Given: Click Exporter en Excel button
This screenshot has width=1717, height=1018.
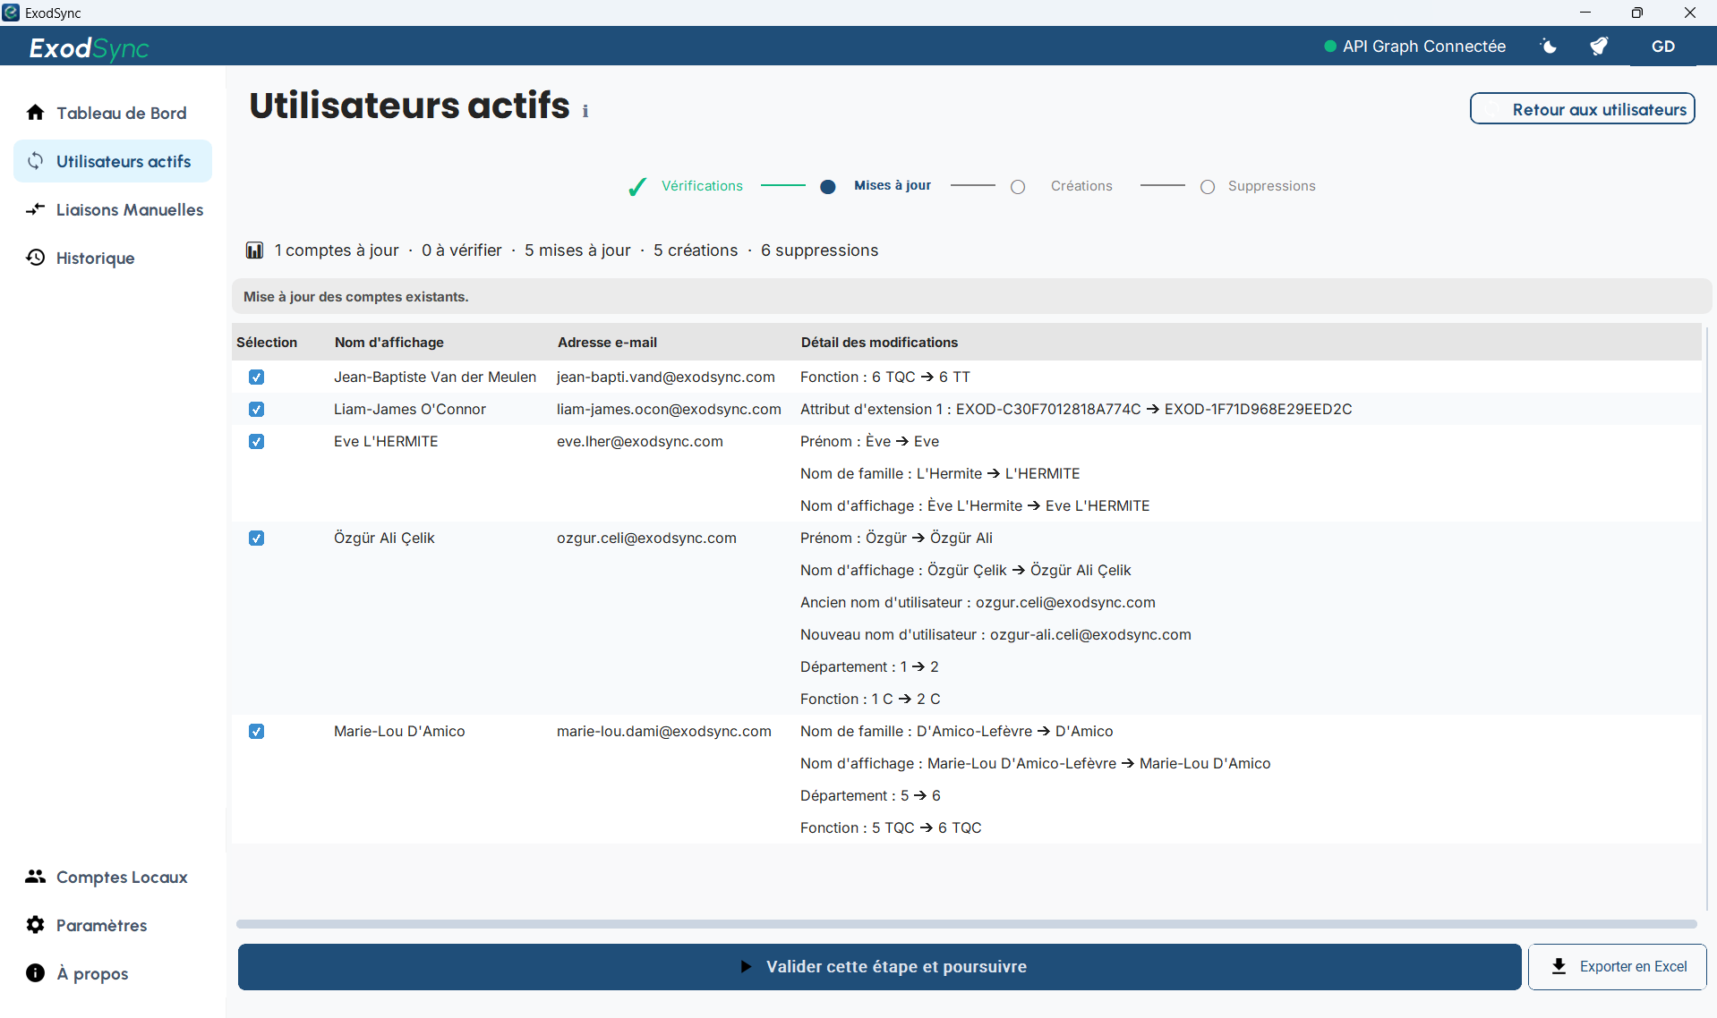Looking at the screenshot, I should tap(1618, 967).
